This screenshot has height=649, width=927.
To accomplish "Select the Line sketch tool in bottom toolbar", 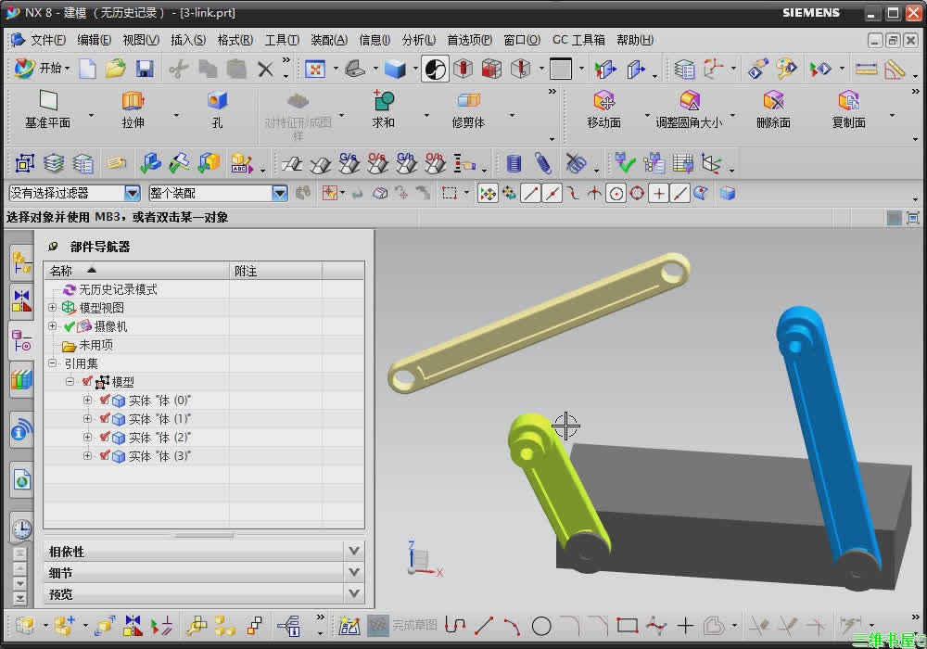I will click(484, 625).
